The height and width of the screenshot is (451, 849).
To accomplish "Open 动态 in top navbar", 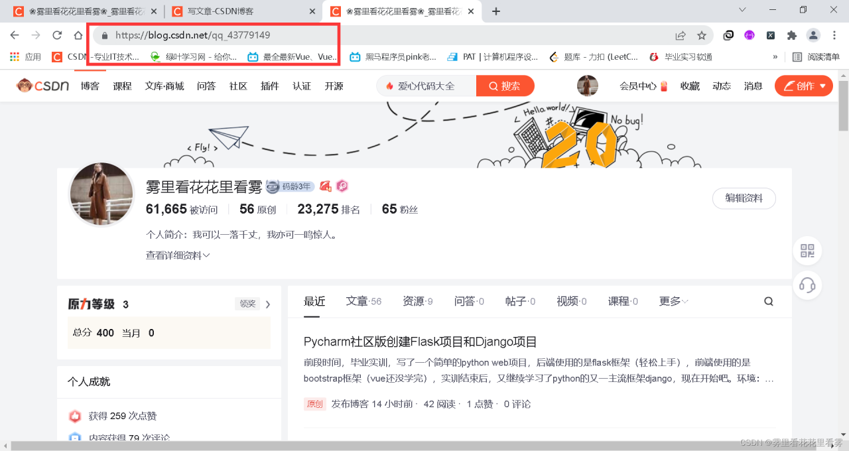I will (722, 86).
